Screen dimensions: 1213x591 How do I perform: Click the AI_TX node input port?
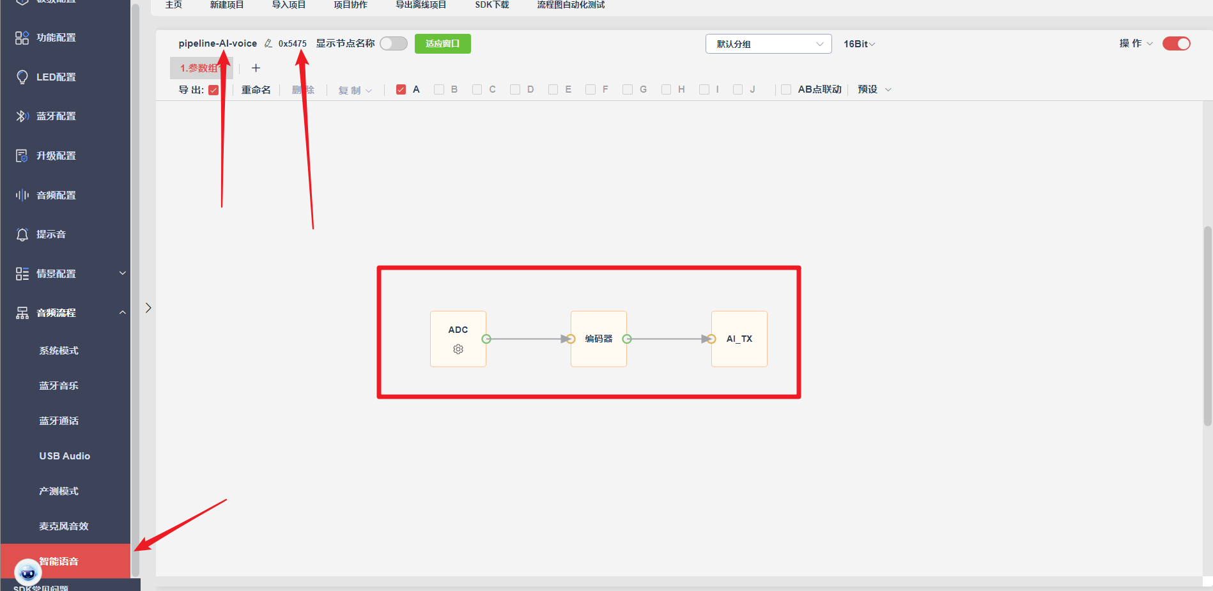point(711,339)
